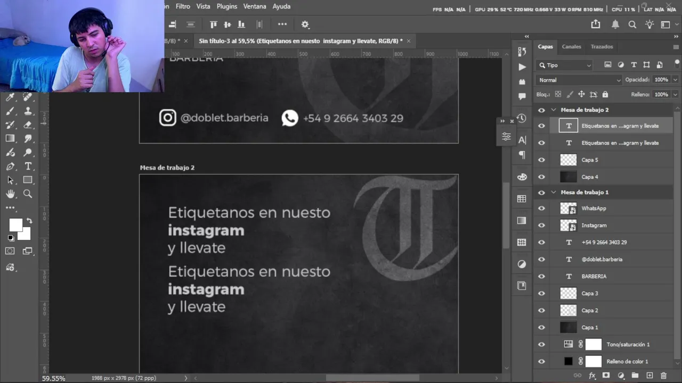Toggle visibility of Mesa de trabajo 2
The height and width of the screenshot is (383, 682).
coord(541,110)
